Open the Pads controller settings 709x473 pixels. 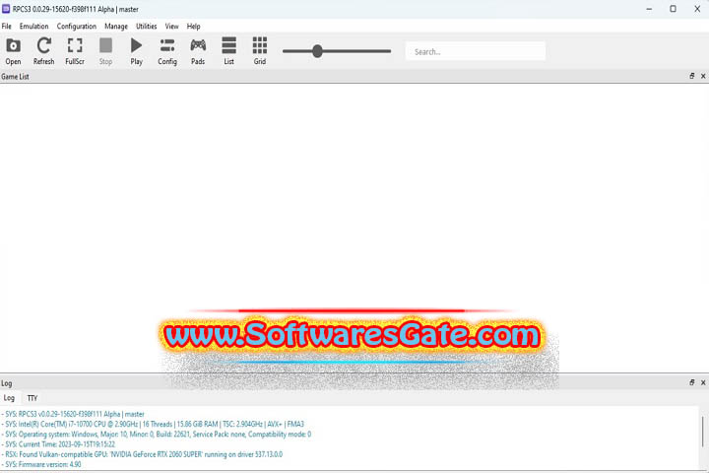point(198,51)
